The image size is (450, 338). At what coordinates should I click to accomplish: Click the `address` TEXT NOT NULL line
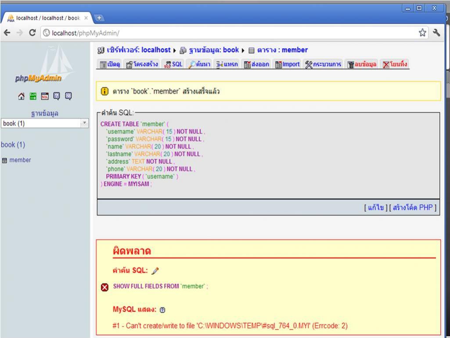pos(140,162)
